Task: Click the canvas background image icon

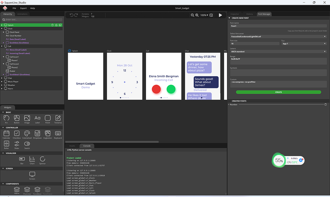Action: tap(211, 15)
